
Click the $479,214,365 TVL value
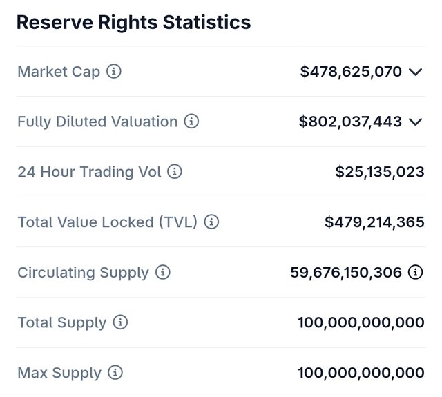(x=374, y=222)
